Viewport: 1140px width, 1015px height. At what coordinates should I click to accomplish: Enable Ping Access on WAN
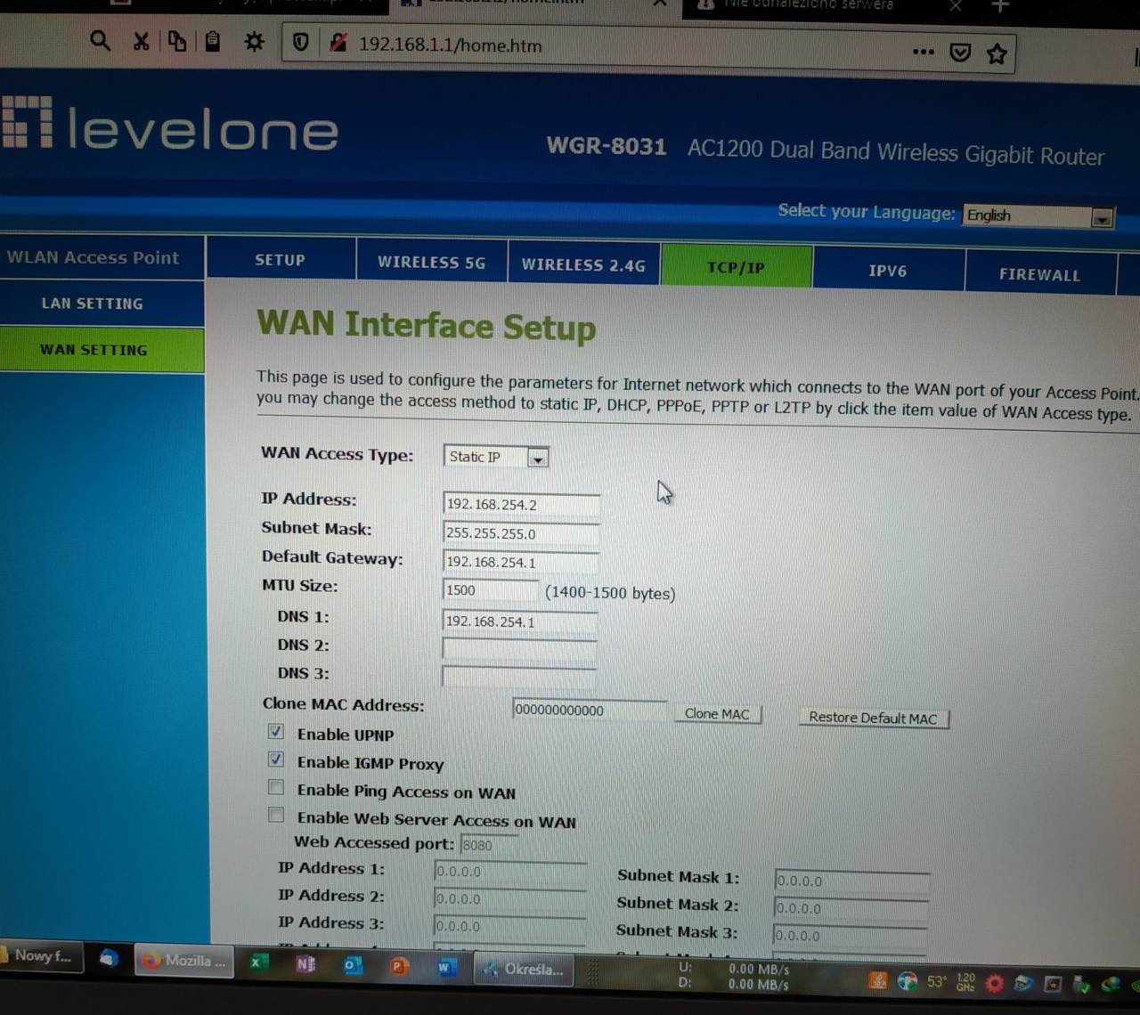point(276,788)
